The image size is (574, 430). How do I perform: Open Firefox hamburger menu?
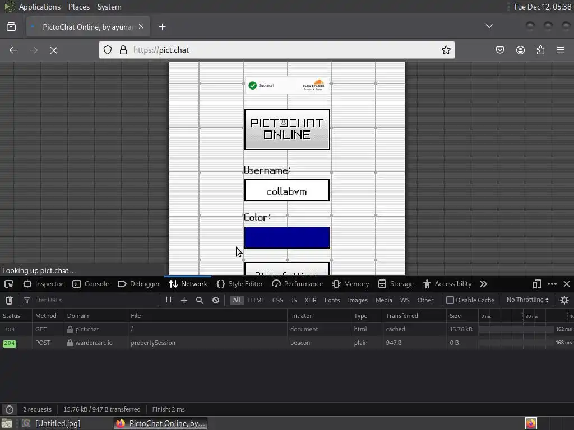point(561,50)
